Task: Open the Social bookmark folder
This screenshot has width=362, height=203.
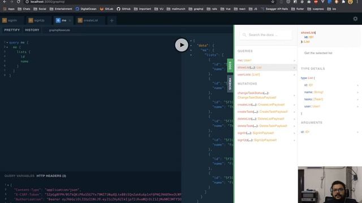Action: pyautogui.click(x=40, y=9)
